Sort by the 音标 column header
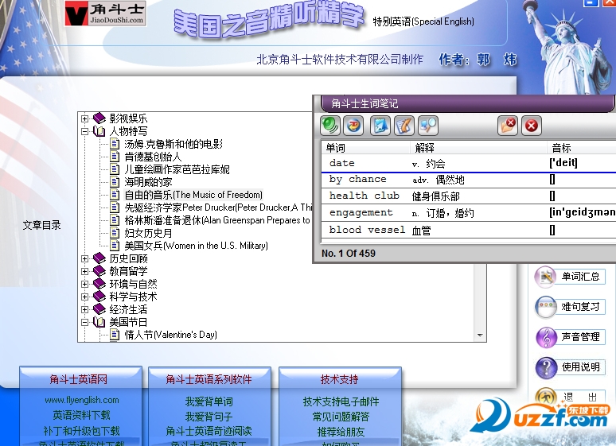 pos(582,148)
